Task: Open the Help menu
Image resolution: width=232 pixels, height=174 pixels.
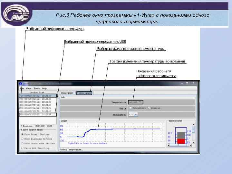Action: pyautogui.click(x=44, y=88)
